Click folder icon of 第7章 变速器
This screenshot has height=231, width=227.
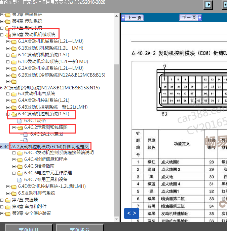[x=8, y=200]
